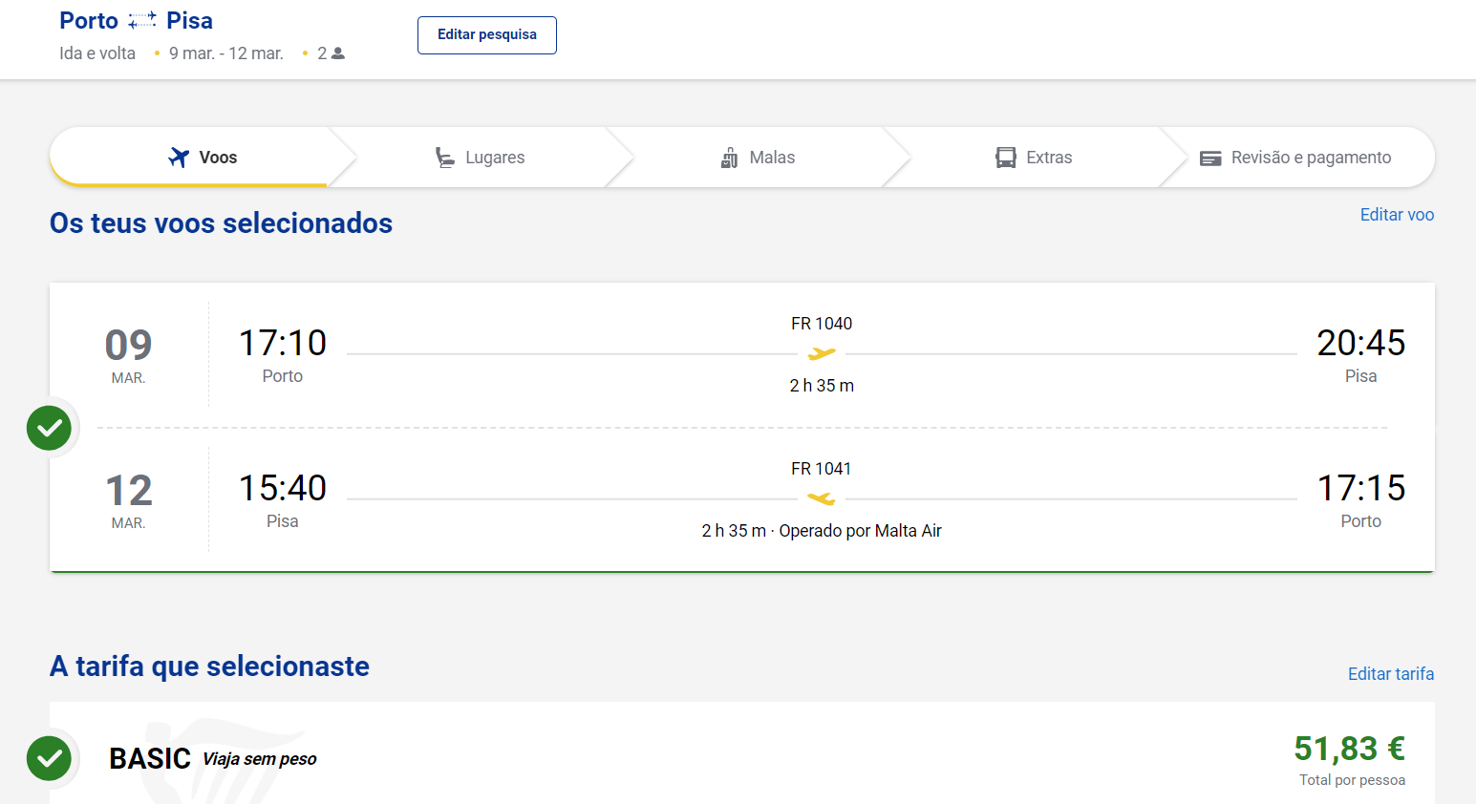This screenshot has width=1476, height=804.
Task: Click the 51,83 € fare price
Action: (1349, 749)
